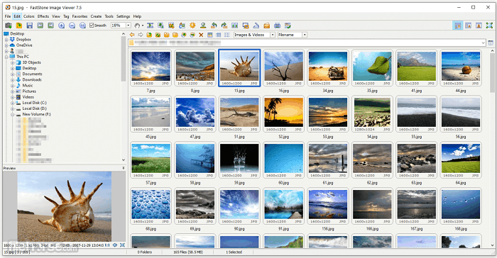Expand the Local Disk (C:) node
Image resolution: width=497 pixels, height=258 pixels.
[x=12, y=103]
